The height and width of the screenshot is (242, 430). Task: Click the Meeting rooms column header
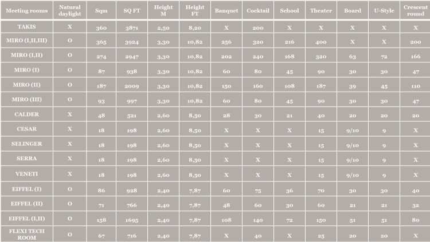click(x=26, y=10)
